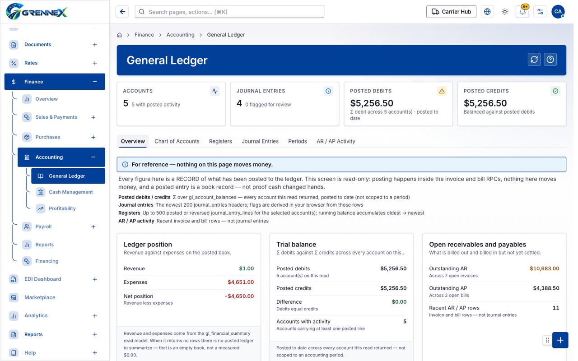Open the Journal Entries tab
Viewport: 578px width, 361px height.
point(260,141)
